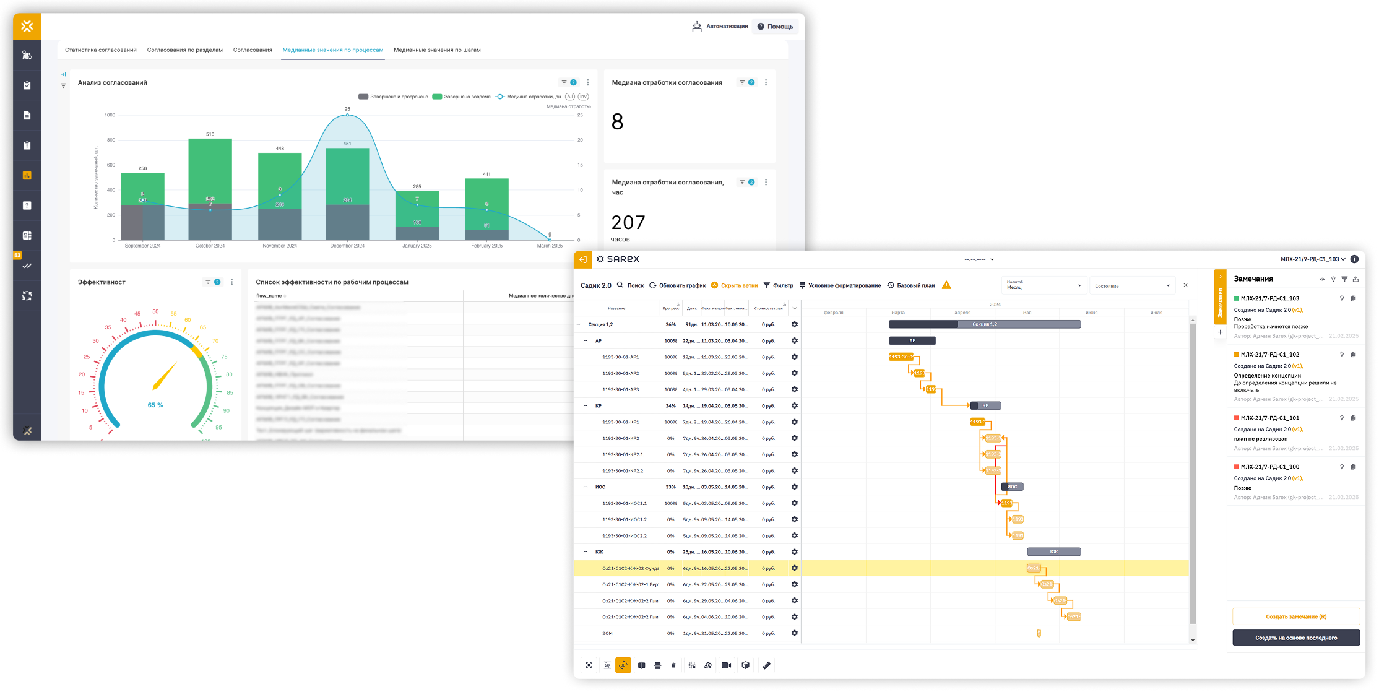Toggle the 'Медиана отработки, дн' legend series
1379x692 pixels.
(528, 97)
